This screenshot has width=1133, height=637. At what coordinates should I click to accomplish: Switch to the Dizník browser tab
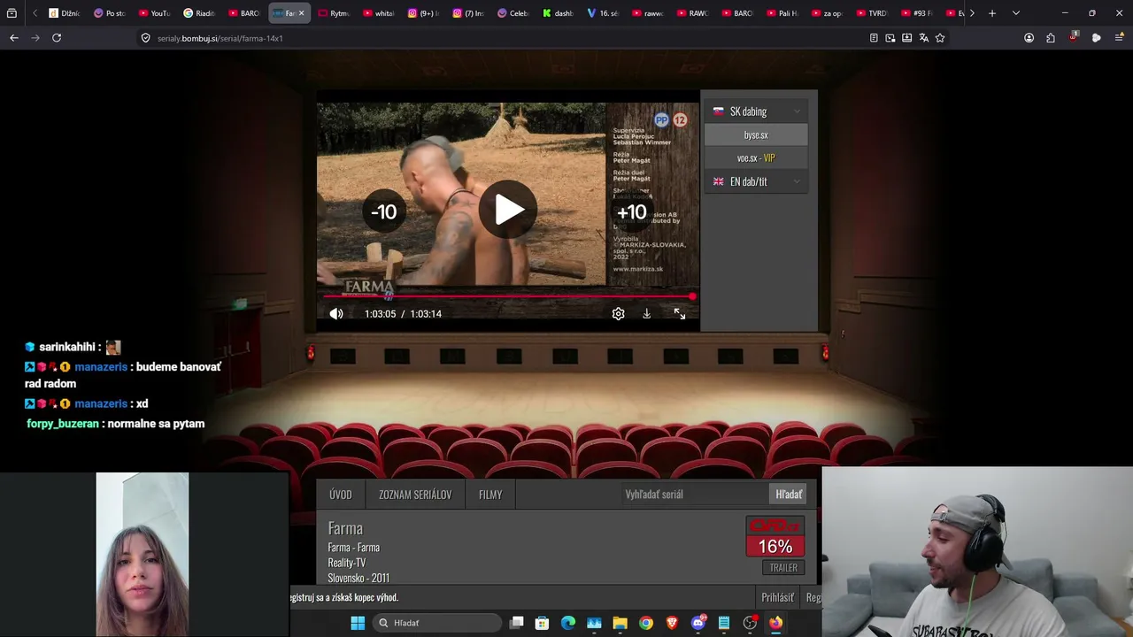pyautogui.click(x=65, y=13)
